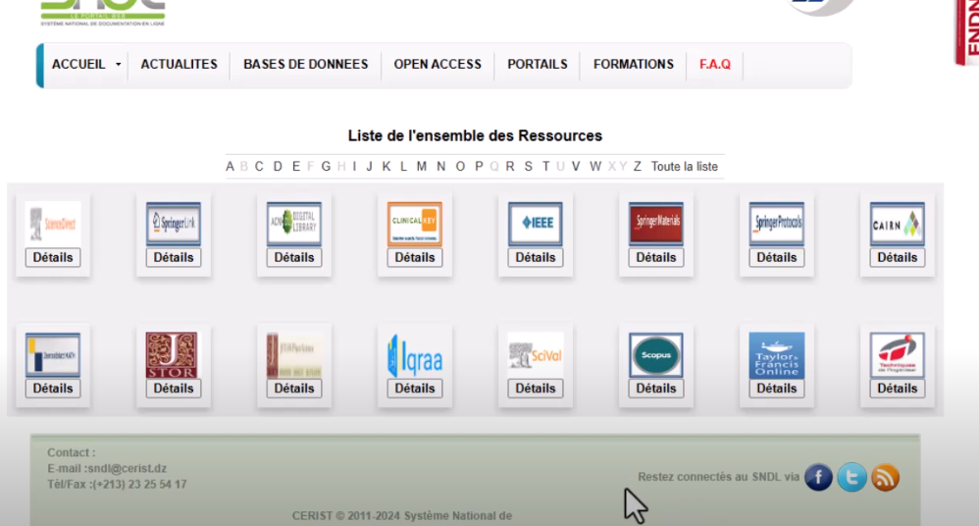Screen dimensions: 979x526
Task: Click Détails under Scopus
Action: pos(655,388)
